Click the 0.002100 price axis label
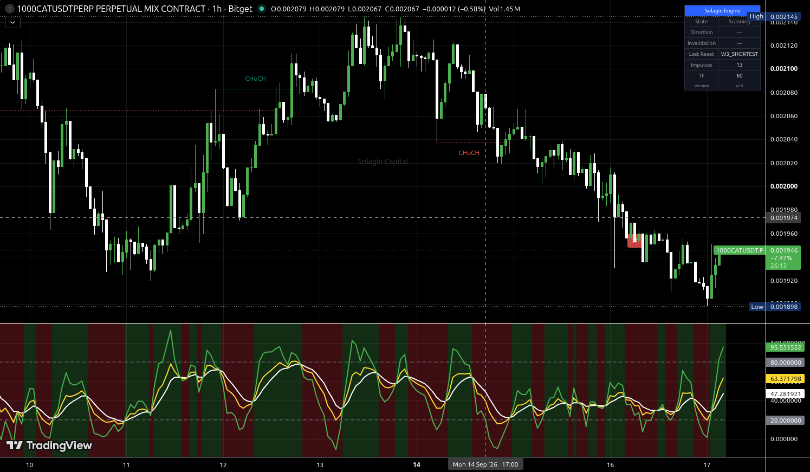This screenshot has width=810, height=472. coord(783,69)
